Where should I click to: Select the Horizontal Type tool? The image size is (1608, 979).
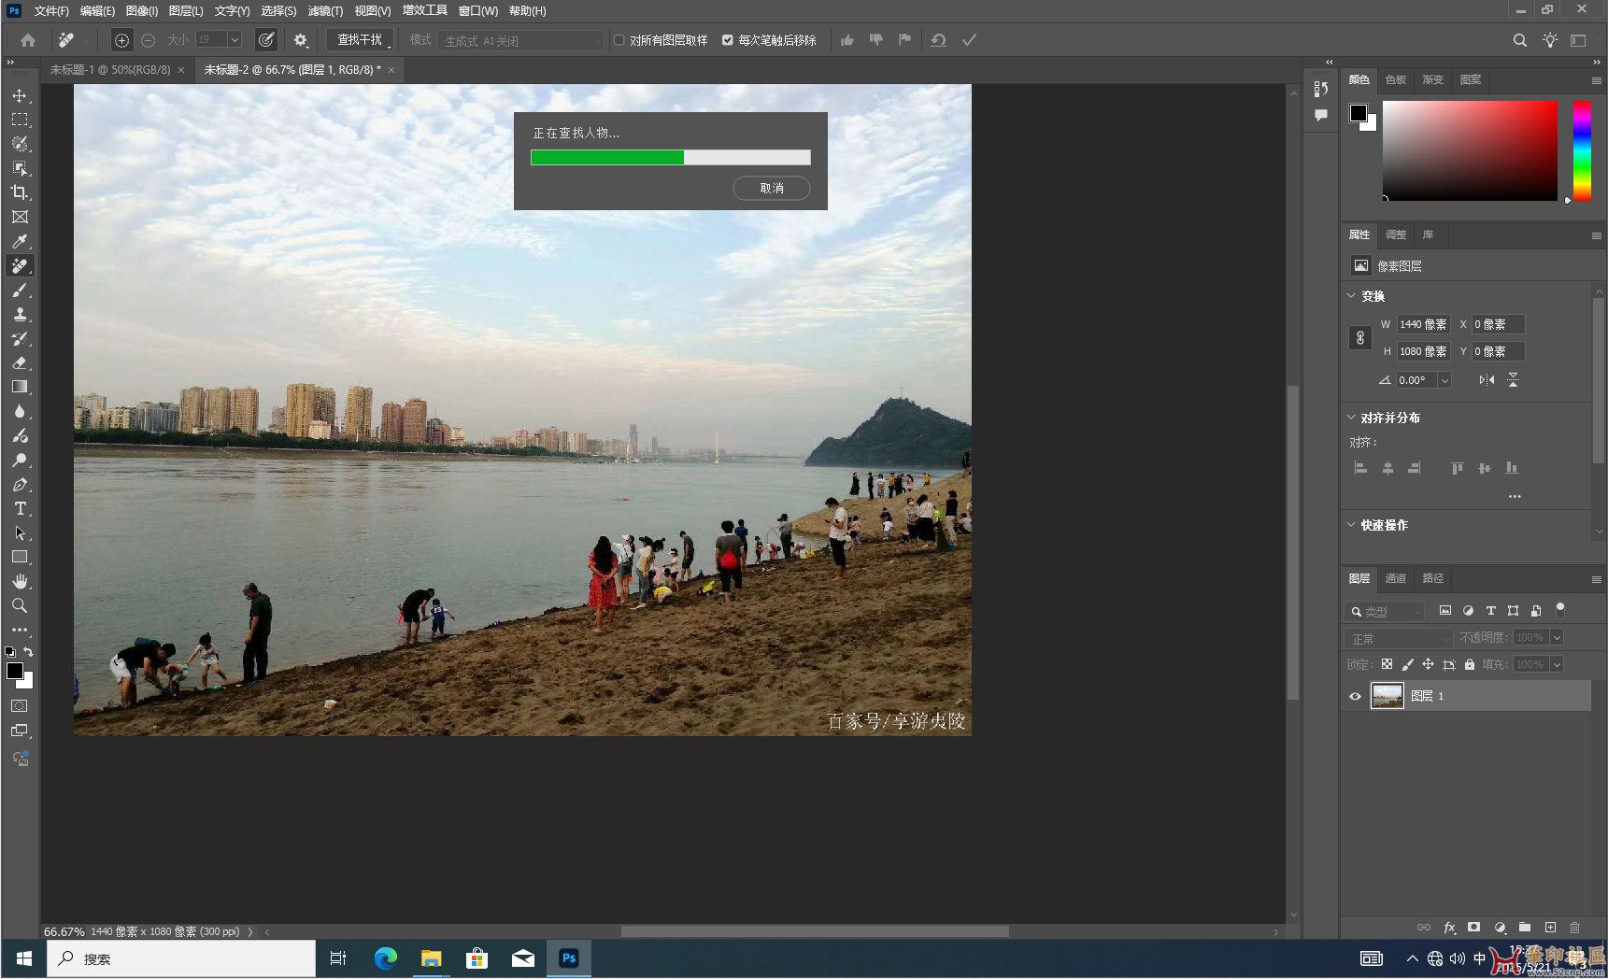[x=20, y=508]
